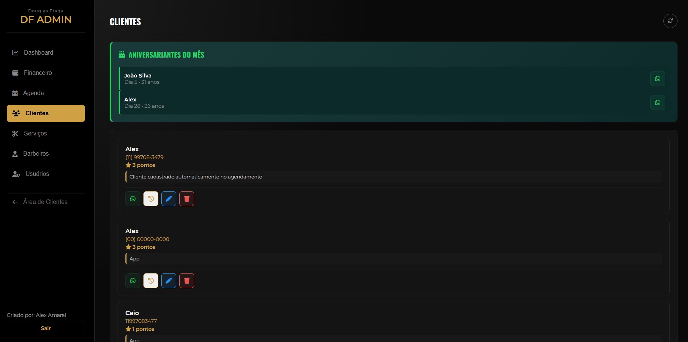
Task: Delete first Alex client with trash icon
Action: click(x=187, y=199)
